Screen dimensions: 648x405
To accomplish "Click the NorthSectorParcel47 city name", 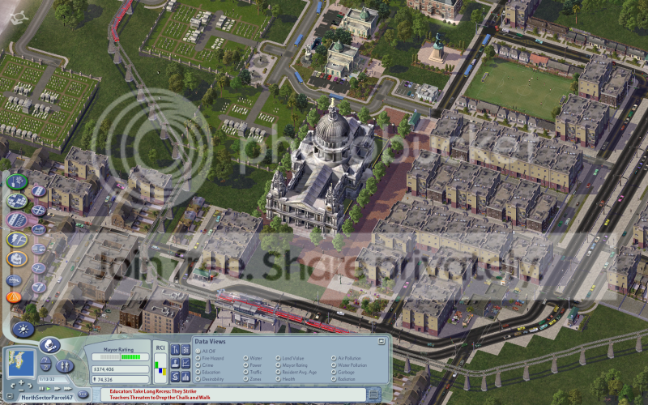I will click(x=47, y=398).
